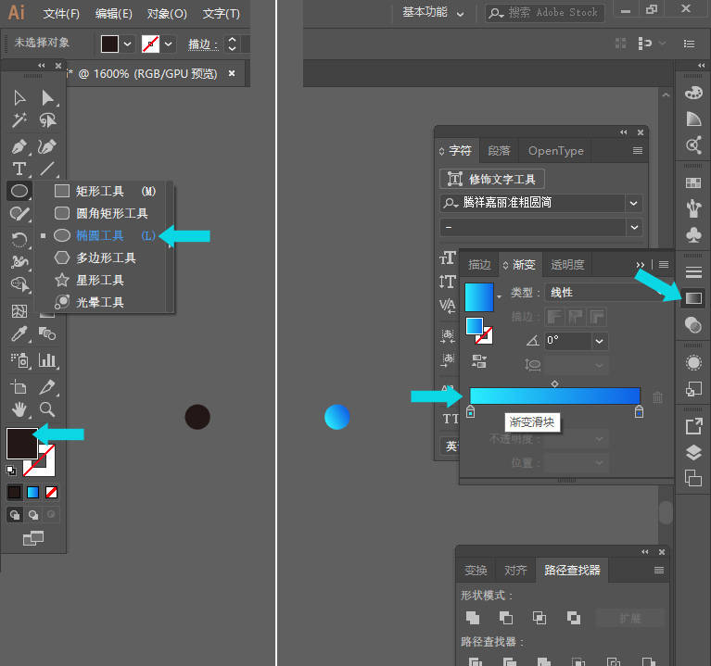Open the stroke color dropdown in control bar
The height and width of the screenshot is (666, 711).
[x=168, y=44]
